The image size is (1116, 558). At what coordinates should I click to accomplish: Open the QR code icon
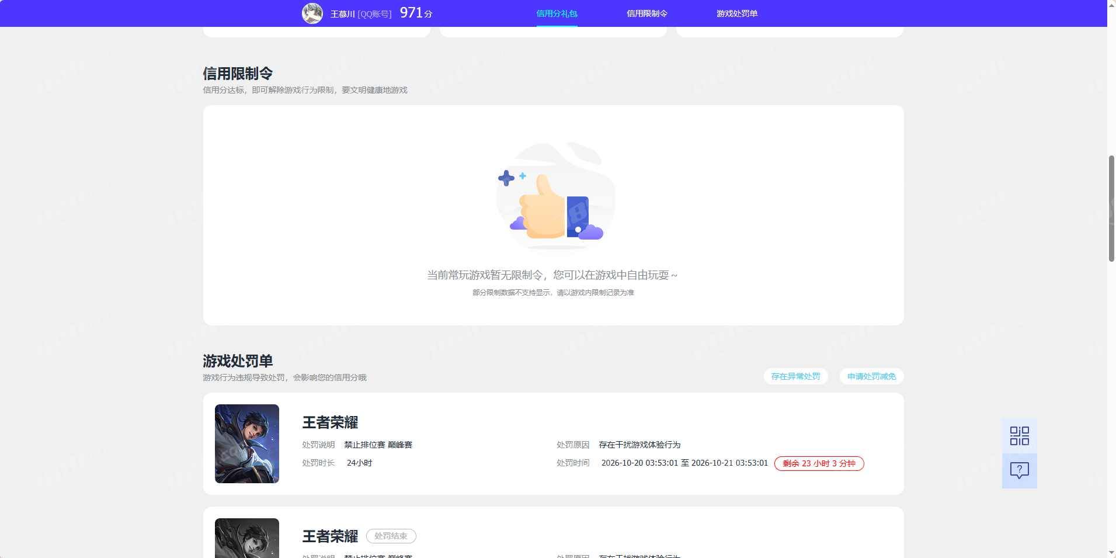coord(1019,436)
